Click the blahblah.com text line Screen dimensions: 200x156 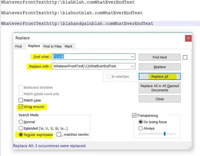(x=68, y=2)
